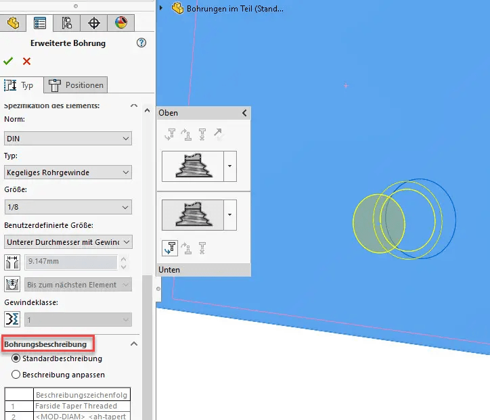490x420 pixels.
Task: Open the Typ dropdown Kegeliges Rohrgewinde
Action: [x=68, y=172]
